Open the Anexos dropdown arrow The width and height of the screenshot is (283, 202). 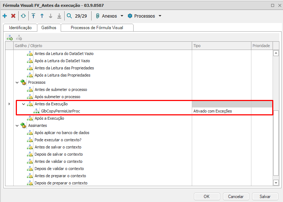[122, 16]
